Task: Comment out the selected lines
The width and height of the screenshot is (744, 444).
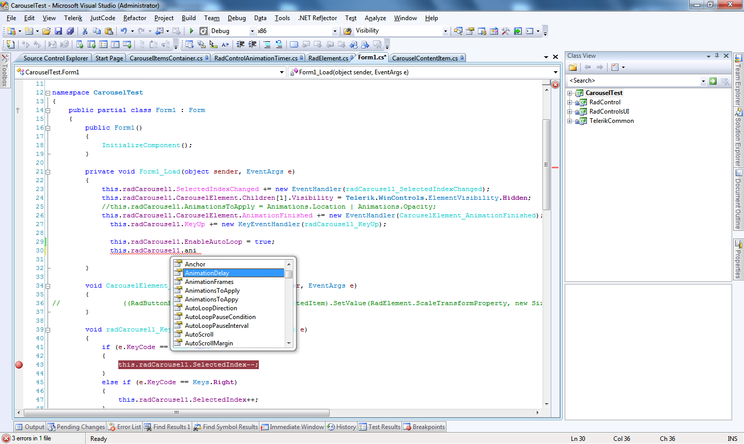Action: (x=267, y=44)
